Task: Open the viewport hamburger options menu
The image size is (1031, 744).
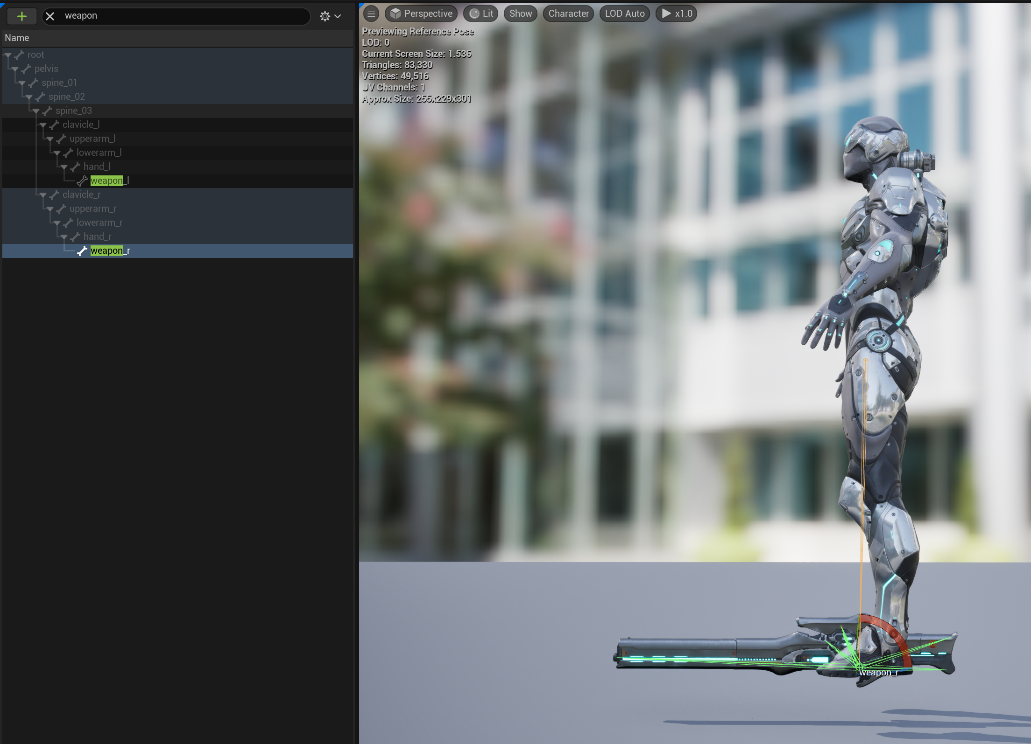Action: pos(371,14)
